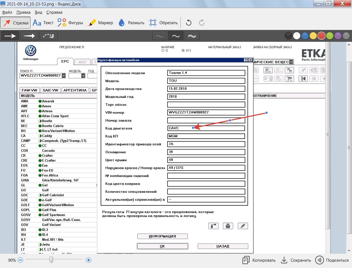Select the ИЗ radio button

[x=183, y=51]
